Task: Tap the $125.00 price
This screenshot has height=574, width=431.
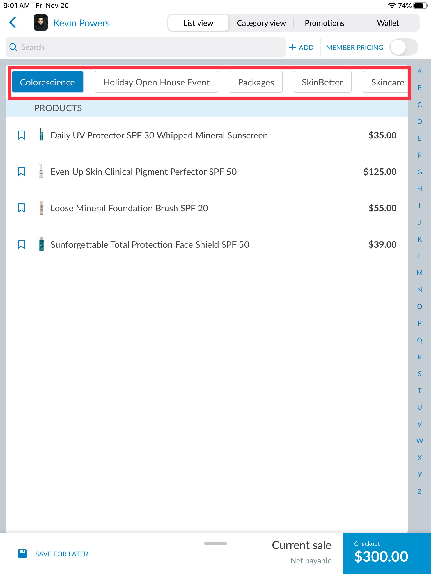Action: tap(380, 172)
